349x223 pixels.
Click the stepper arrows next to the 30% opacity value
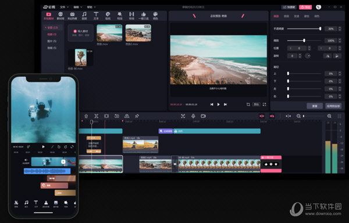pos(340,28)
